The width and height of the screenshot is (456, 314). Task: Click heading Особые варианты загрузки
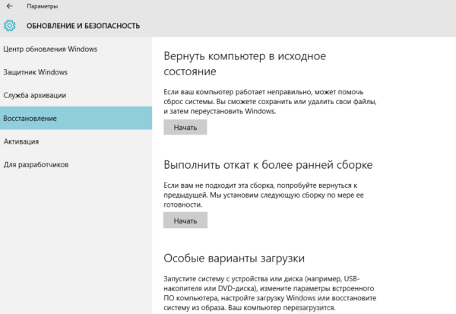[234, 258]
